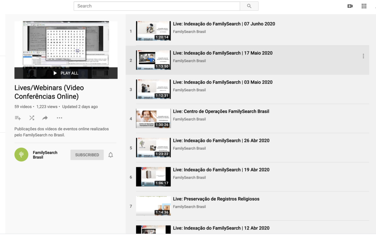Click thumbnail with duration 1:06:17
Image resolution: width=376 pixels, height=235 pixels.
[154, 177]
